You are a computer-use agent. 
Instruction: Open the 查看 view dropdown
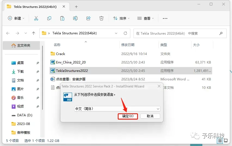(146, 18)
